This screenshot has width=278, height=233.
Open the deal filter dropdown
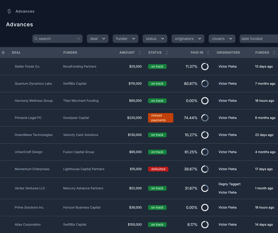(x=98, y=39)
